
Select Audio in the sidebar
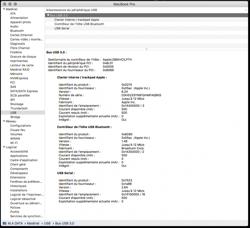coord(14,26)
